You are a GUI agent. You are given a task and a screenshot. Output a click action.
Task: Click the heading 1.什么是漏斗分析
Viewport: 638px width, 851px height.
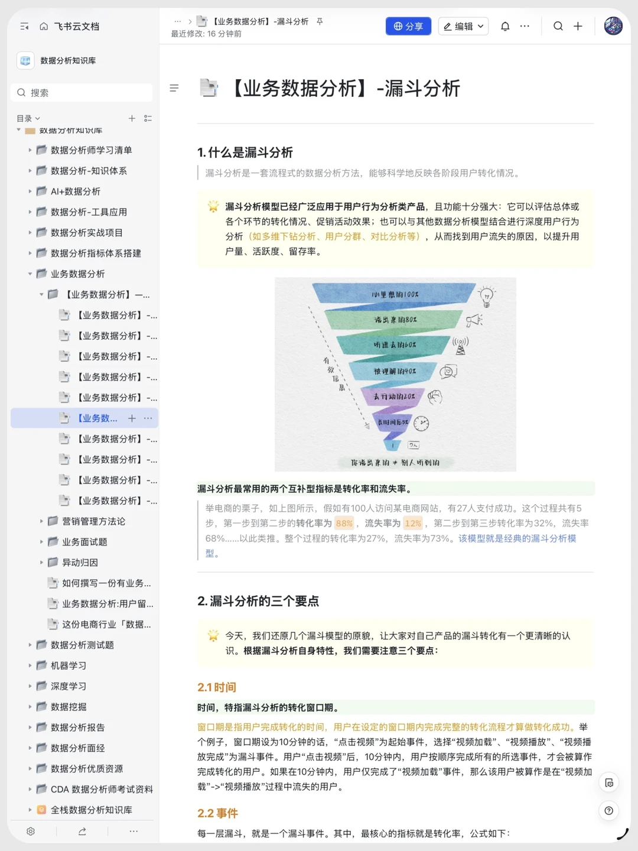pyautogui.click(x=245, y=152)
